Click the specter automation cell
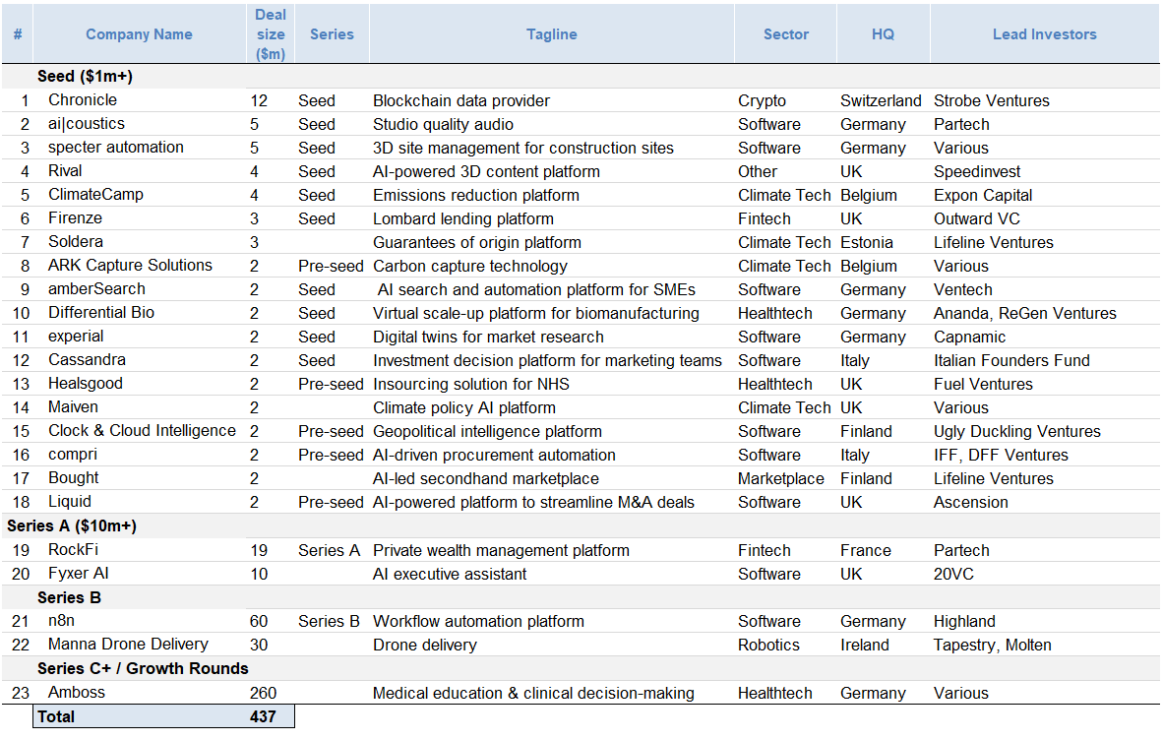This screenshot has width=1163, height=740. pyautogui.click(x=116, y=148)
